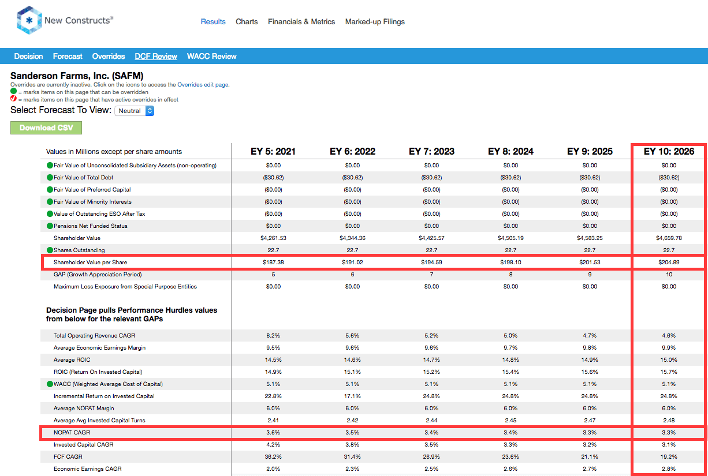The width and height of the screenshot is (708, 476).
Task: Click the EY 7: 2023 column header
Action: 431,152
